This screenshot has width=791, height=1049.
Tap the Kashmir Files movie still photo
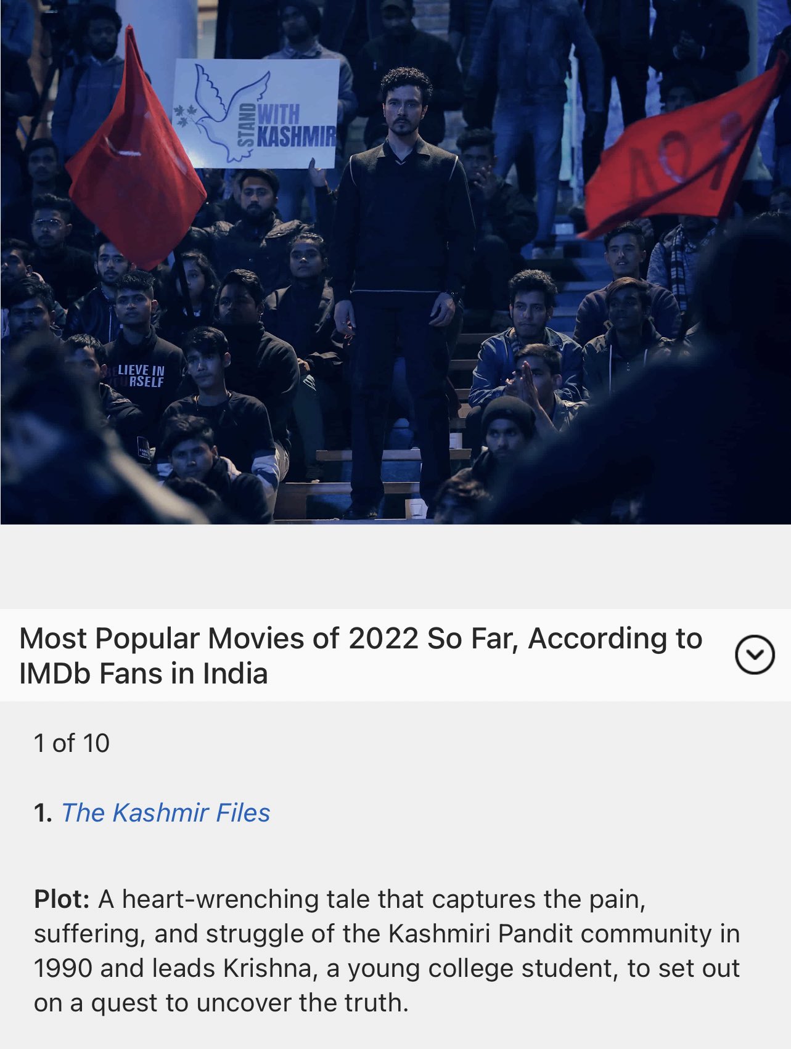pyautogui.click(x=395, y=262)
